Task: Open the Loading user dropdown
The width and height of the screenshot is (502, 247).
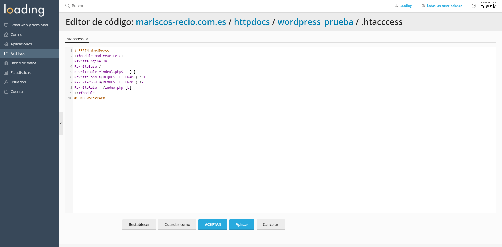Action: [x=405, y=6]
